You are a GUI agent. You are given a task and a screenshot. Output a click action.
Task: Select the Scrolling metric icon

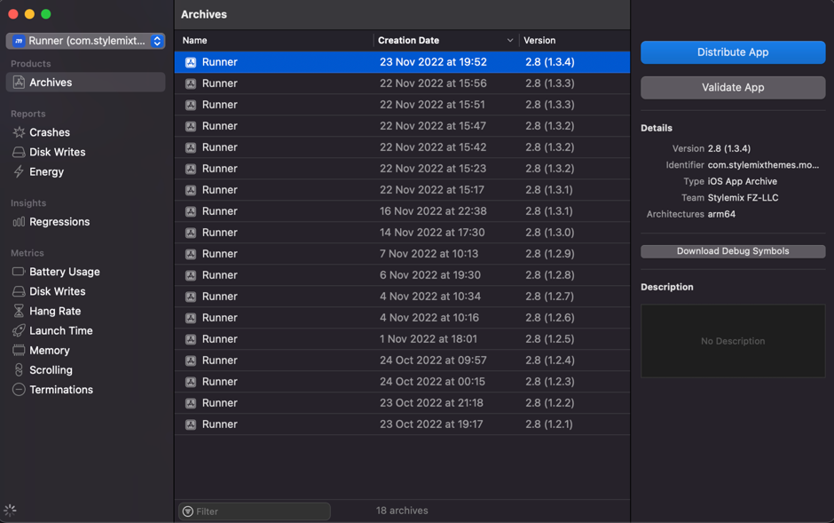click(x=19, y=370)
